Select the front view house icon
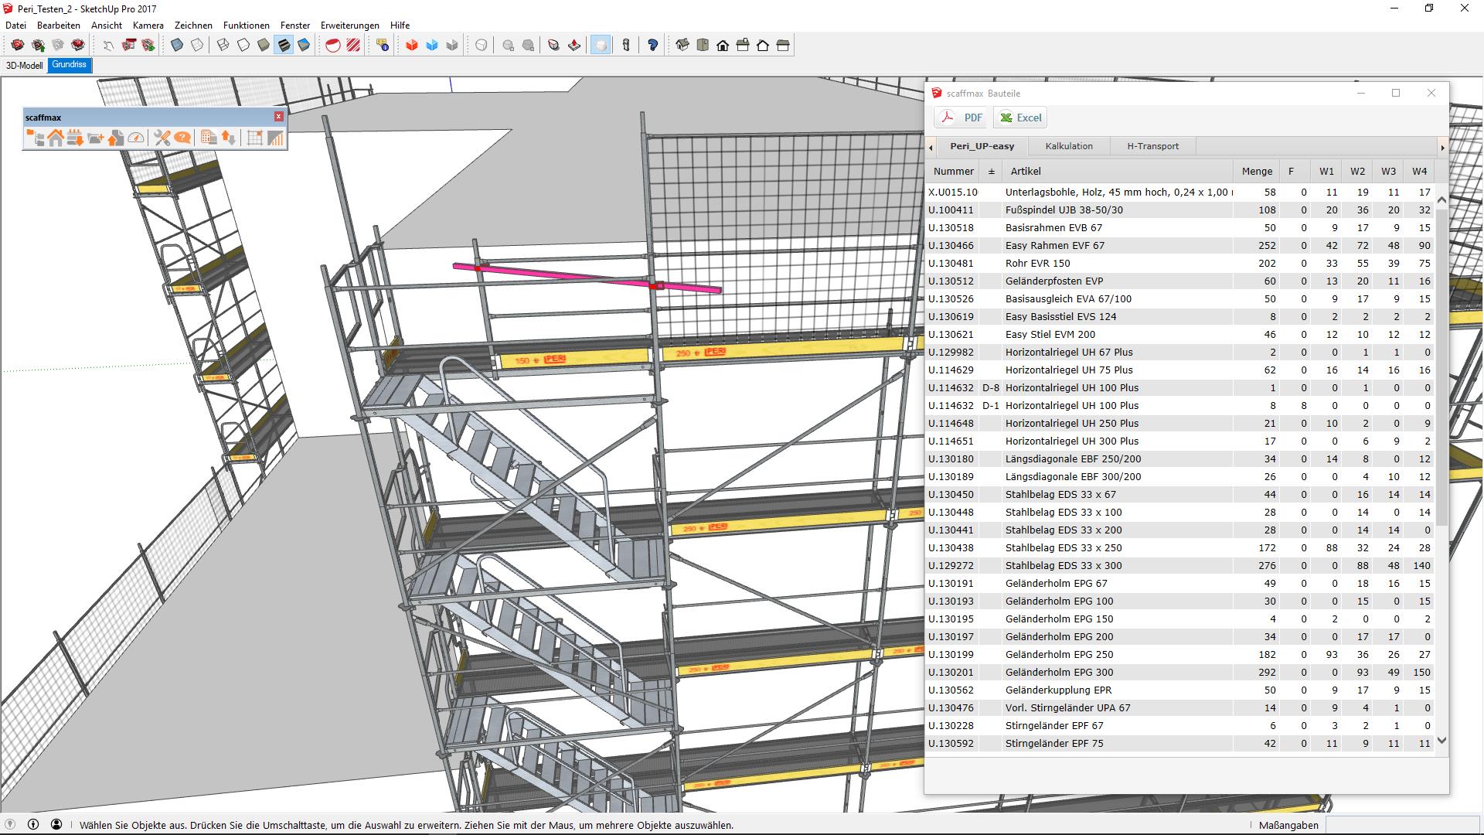The image size is (1484, 835). tap(723, 46)
